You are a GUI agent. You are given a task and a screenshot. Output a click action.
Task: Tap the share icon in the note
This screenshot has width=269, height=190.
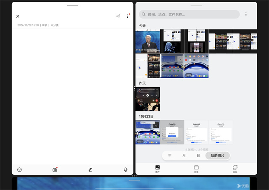(x=118, y=16)
